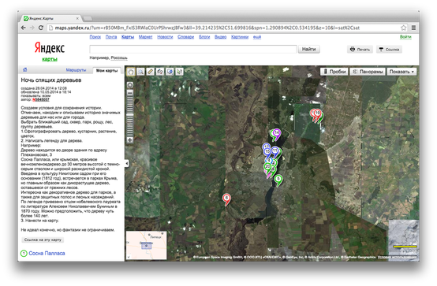Click the Войти login link
437x286 pixels.
(405, 37)
